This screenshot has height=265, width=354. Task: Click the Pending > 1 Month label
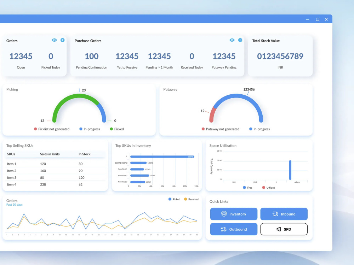(159, 67)
